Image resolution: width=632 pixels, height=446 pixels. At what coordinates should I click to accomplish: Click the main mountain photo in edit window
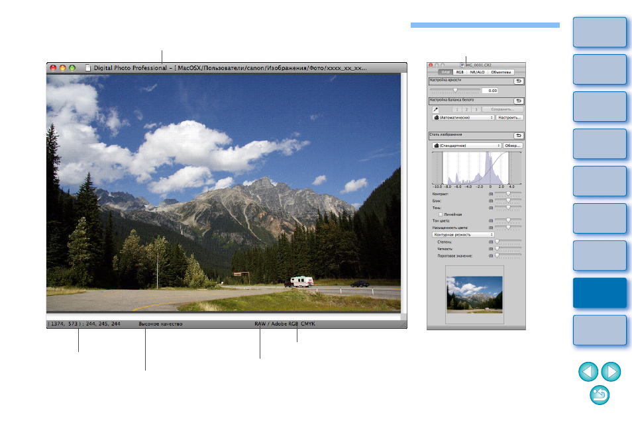point(224,193)
